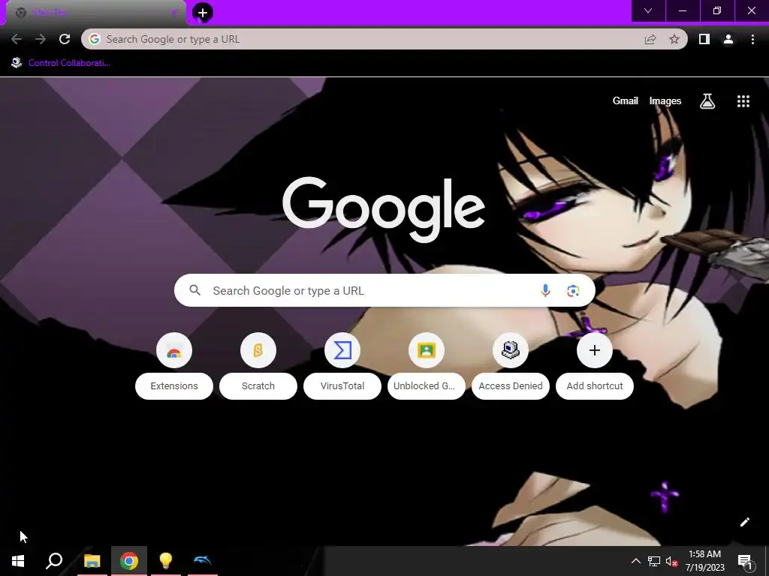Open the clock showing 1:58 AM
769x576 pixels.
(704, 561)
